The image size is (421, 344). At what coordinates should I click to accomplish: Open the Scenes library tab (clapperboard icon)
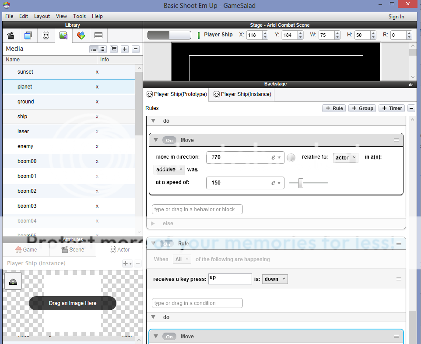[11, 35]
